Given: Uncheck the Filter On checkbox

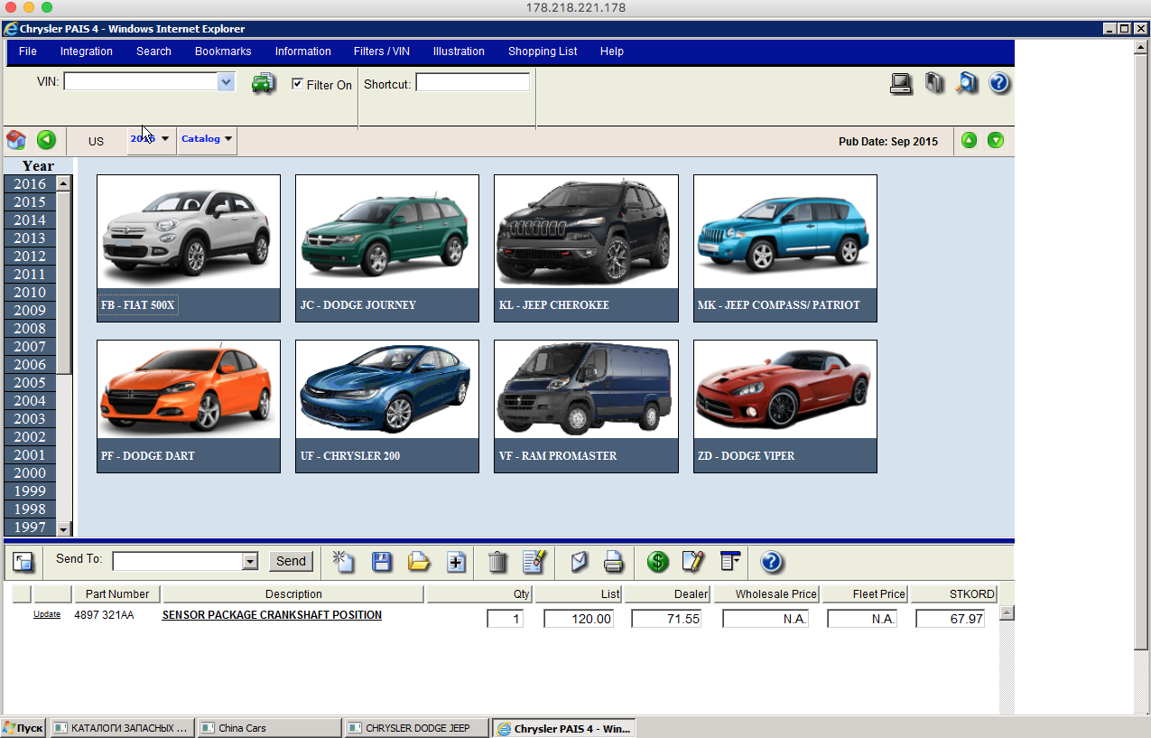Looking at the screenshot, I should coord(298,84).
